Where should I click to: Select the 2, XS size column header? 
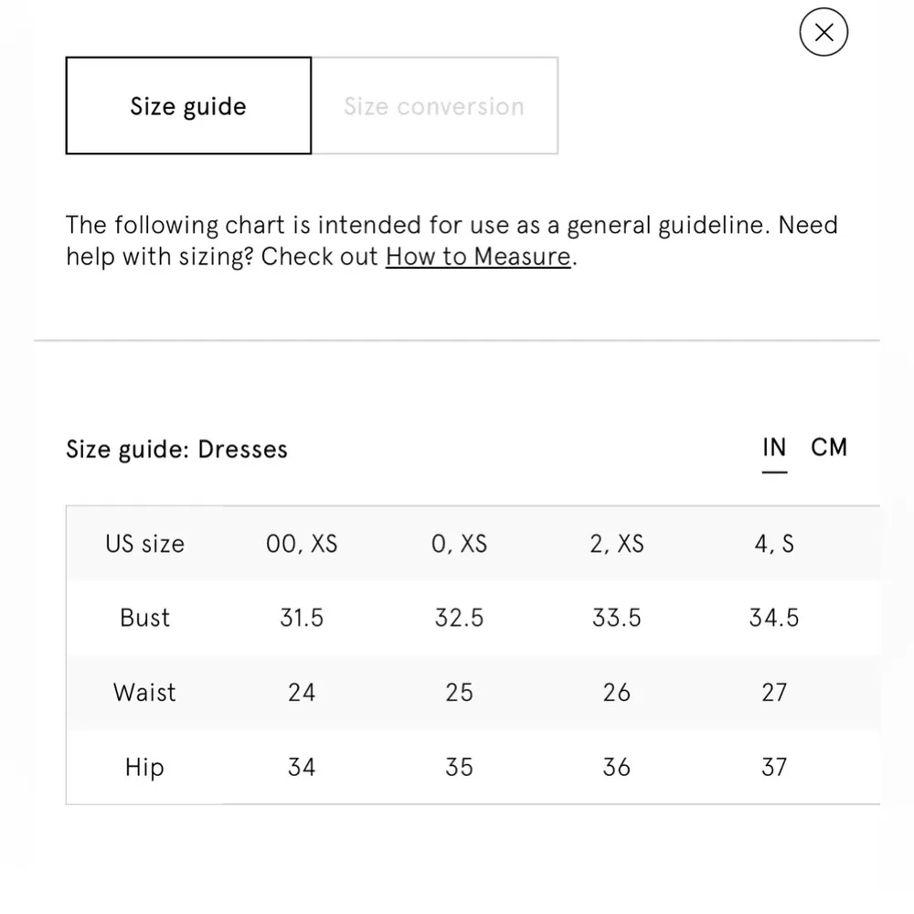617,544
